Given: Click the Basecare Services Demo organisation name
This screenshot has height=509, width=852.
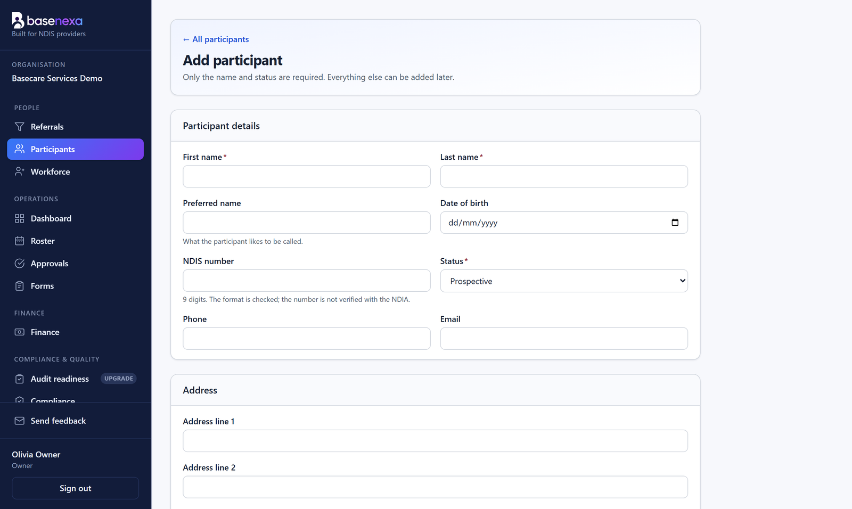Looking at the screenshot, I should pyautogui.click(x=57, y=78).
